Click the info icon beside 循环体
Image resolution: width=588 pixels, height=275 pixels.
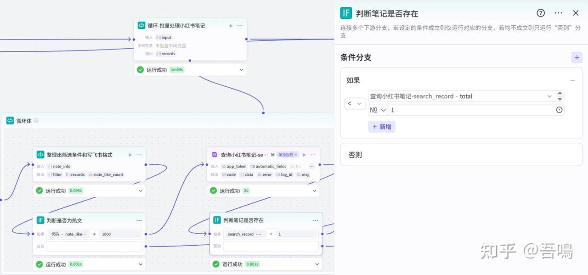click(x=36, y=121)
